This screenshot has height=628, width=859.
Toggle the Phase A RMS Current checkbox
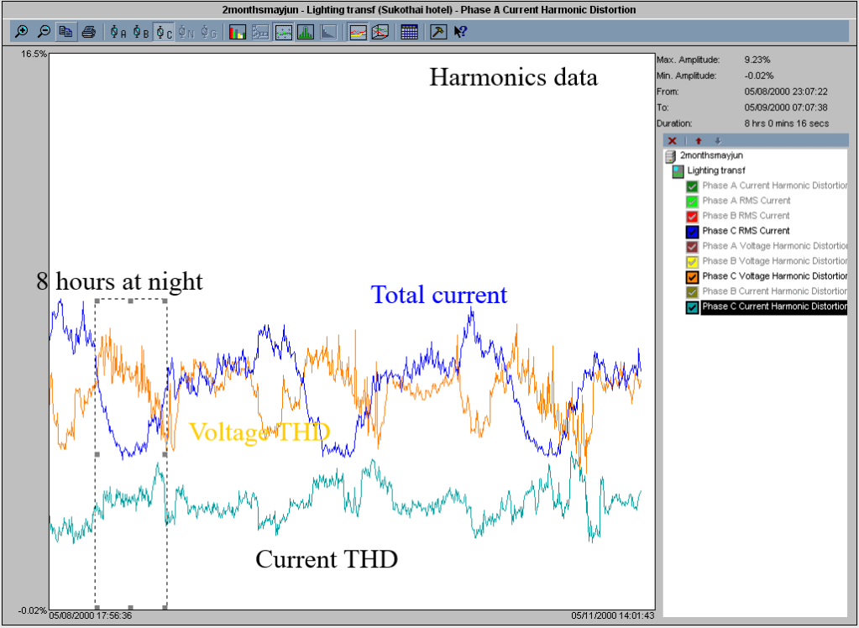(x=693, y=201)
